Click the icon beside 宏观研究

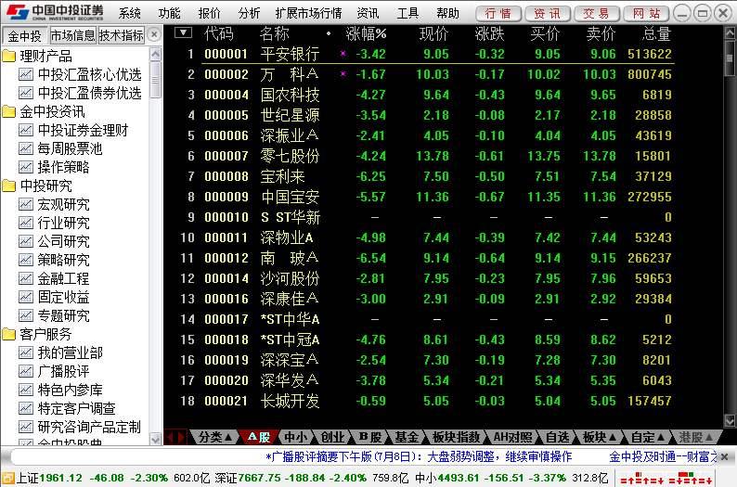pos(26,204)
